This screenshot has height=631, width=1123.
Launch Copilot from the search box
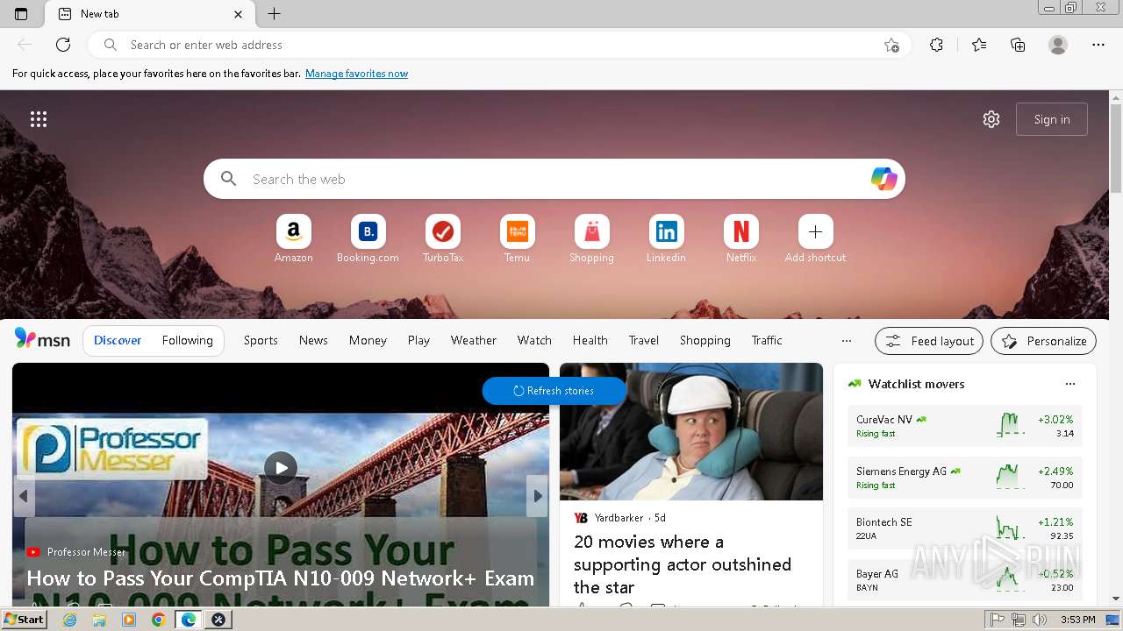click(x=883, y=179)
